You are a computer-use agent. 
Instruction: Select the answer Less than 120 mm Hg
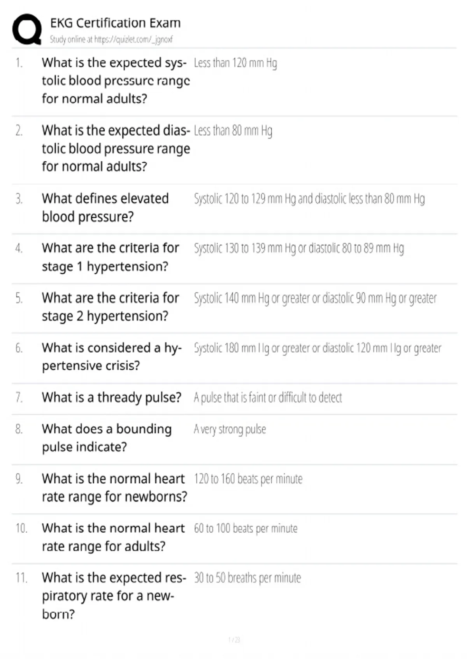(235, 63)
